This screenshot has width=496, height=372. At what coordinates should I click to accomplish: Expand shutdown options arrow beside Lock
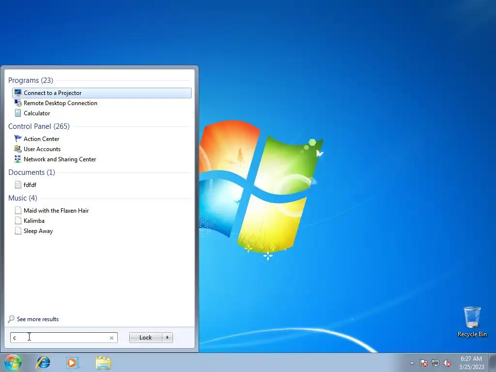point(167,338)
